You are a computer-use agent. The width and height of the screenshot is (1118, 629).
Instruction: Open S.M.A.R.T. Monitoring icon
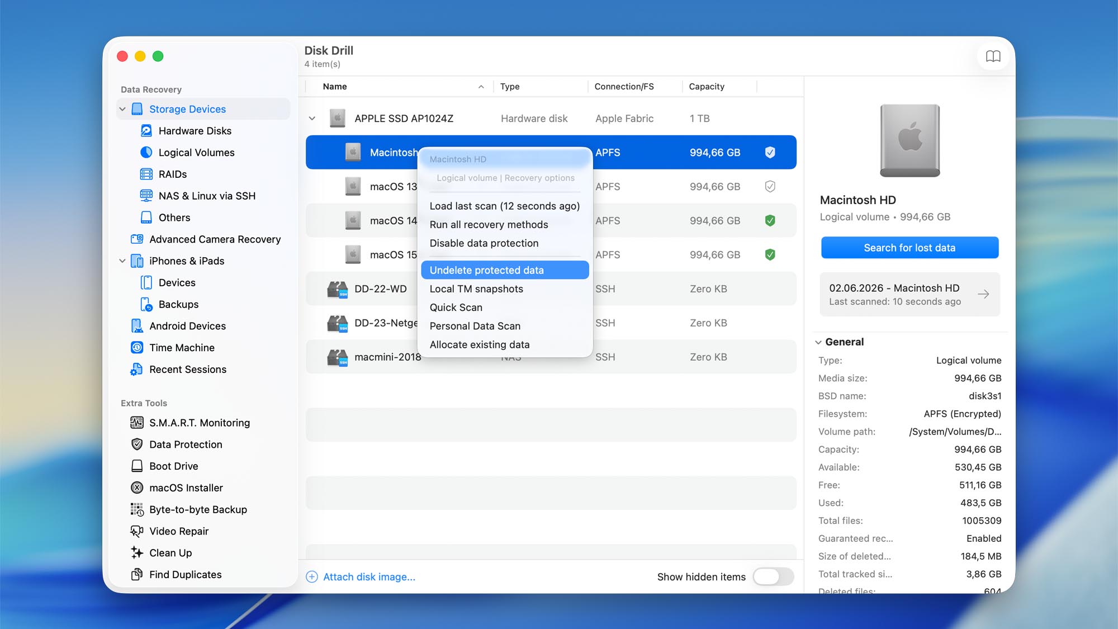point(137,423)
